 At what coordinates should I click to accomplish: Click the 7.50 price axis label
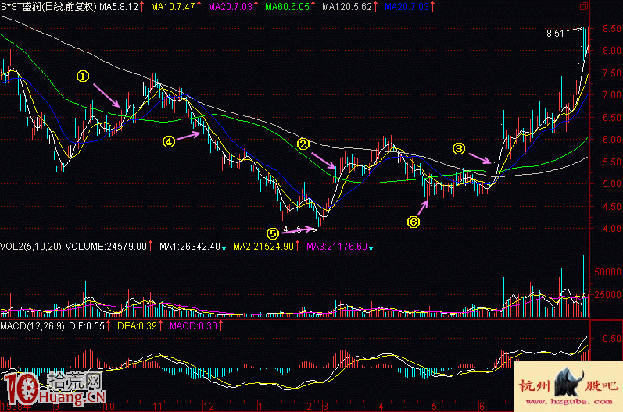pos(612,73)
